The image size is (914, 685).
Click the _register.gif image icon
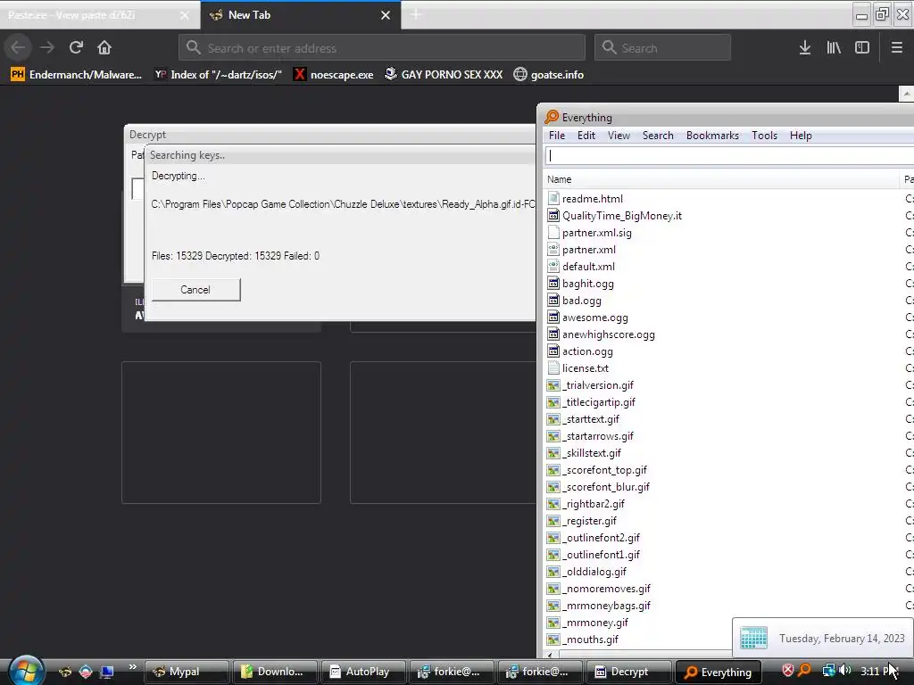point(553,521)
